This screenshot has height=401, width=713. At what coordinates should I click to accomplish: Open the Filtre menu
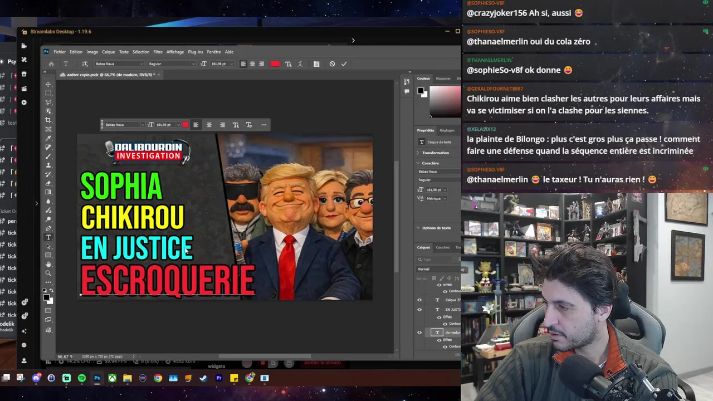click(158, 52)
